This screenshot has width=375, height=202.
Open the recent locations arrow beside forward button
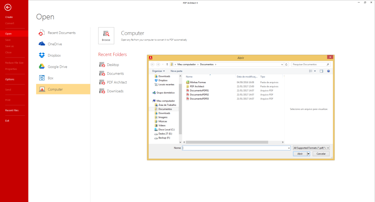click(163, 64)
